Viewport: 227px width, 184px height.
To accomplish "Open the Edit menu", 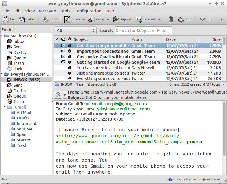I will (x=17, y=11).
